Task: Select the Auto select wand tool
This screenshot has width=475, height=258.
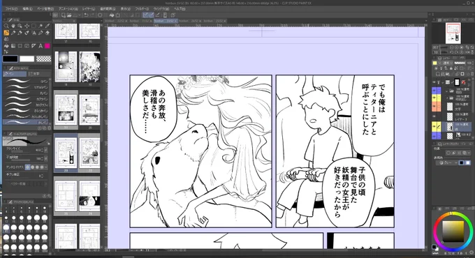Action: (x=41, y=26)
